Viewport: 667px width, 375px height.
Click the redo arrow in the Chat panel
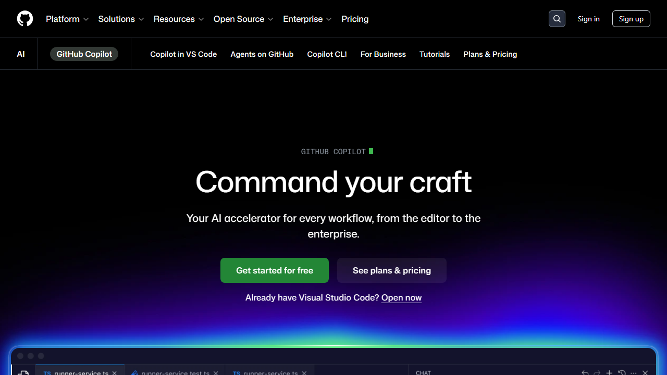pos(597,373)
